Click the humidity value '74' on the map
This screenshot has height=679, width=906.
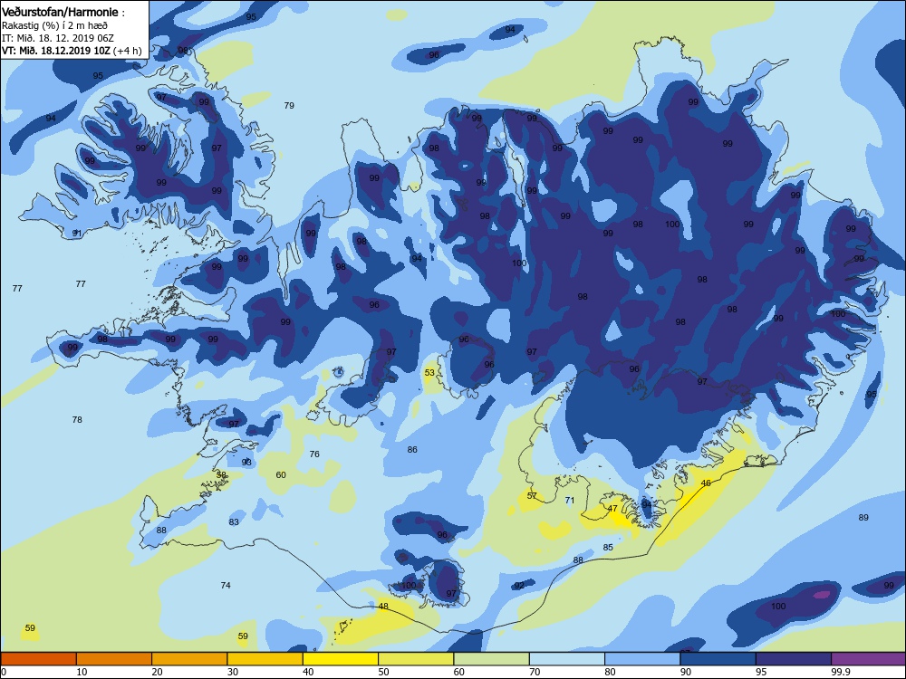click(x=226, y=586)
